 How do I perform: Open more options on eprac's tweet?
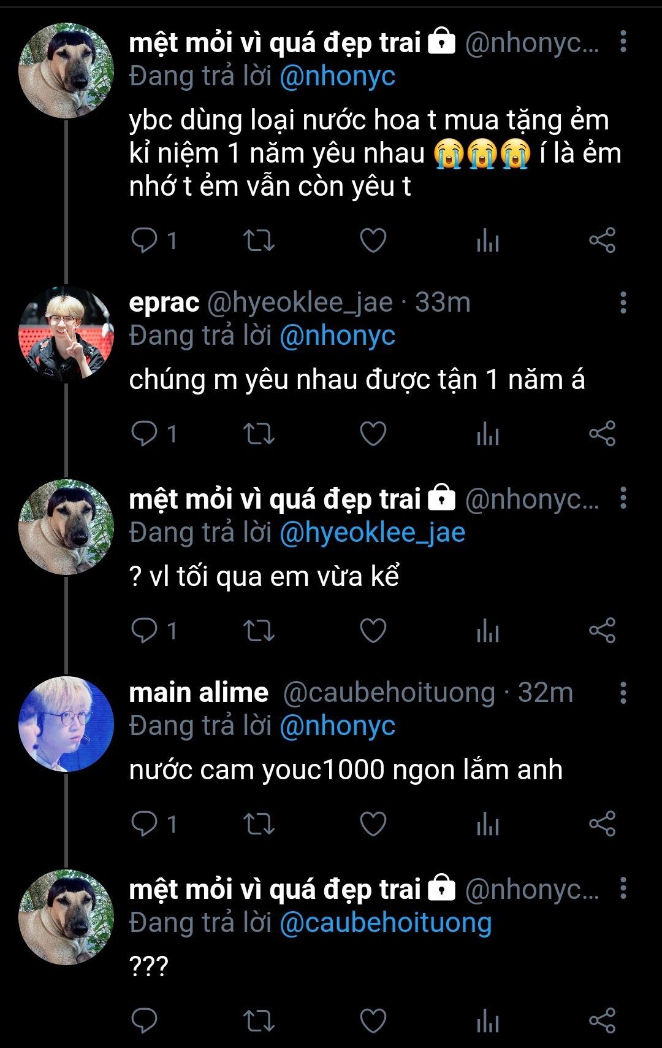click(623, 302)
